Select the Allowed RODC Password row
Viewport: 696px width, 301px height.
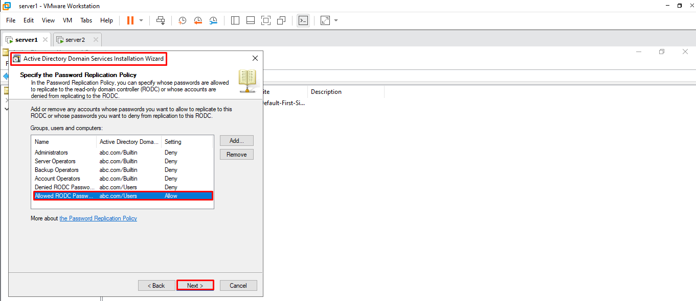[123, 196]
